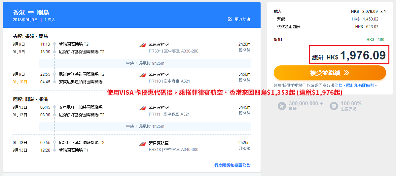Click the 回程: 關島 - 香港 heading

tap(30, 99)
